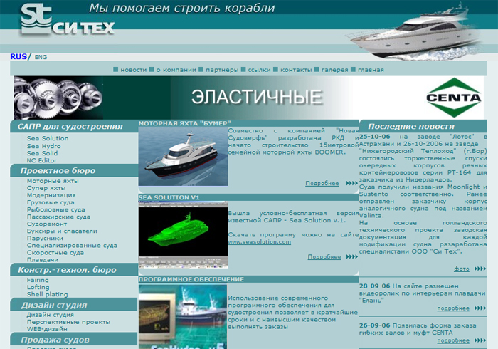Open подробнее link for 28-09-06 news
Screen dimensions: 498x349
coord(453,308)
